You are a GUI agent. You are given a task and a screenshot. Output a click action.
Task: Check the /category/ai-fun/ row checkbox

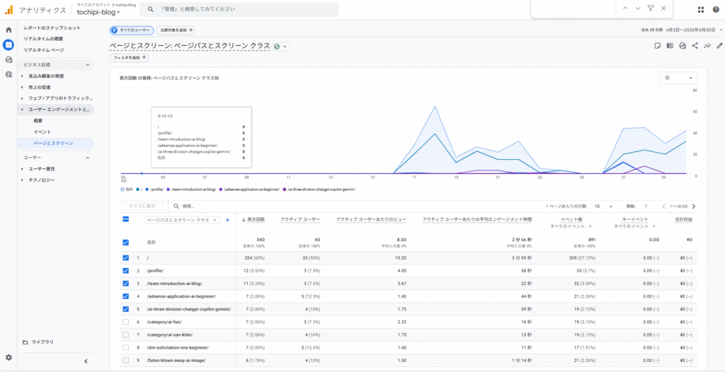tap(125, 322)
